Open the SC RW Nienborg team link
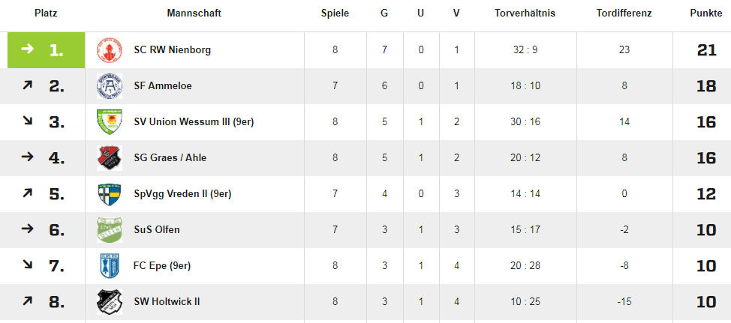 [x=172, y=49]
